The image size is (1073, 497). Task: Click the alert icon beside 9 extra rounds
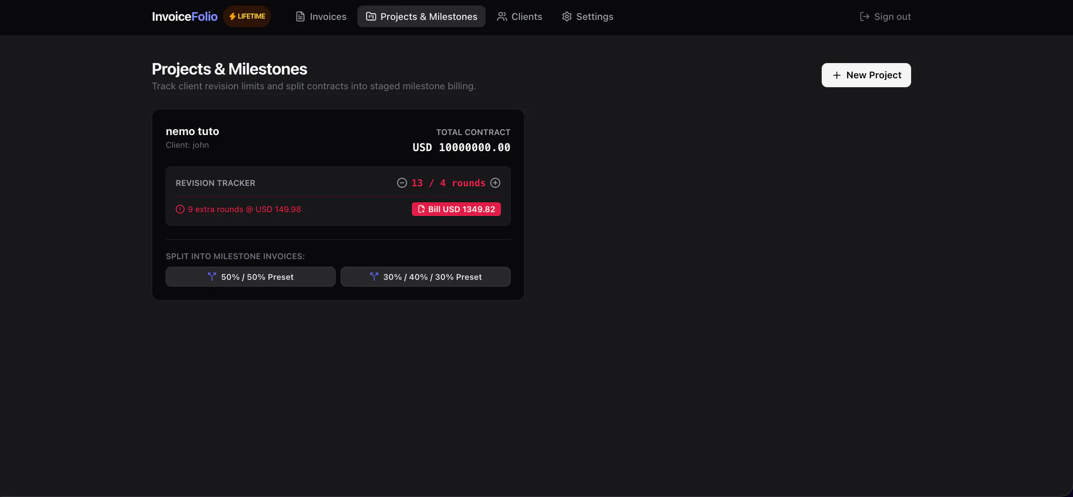[180, 209]
